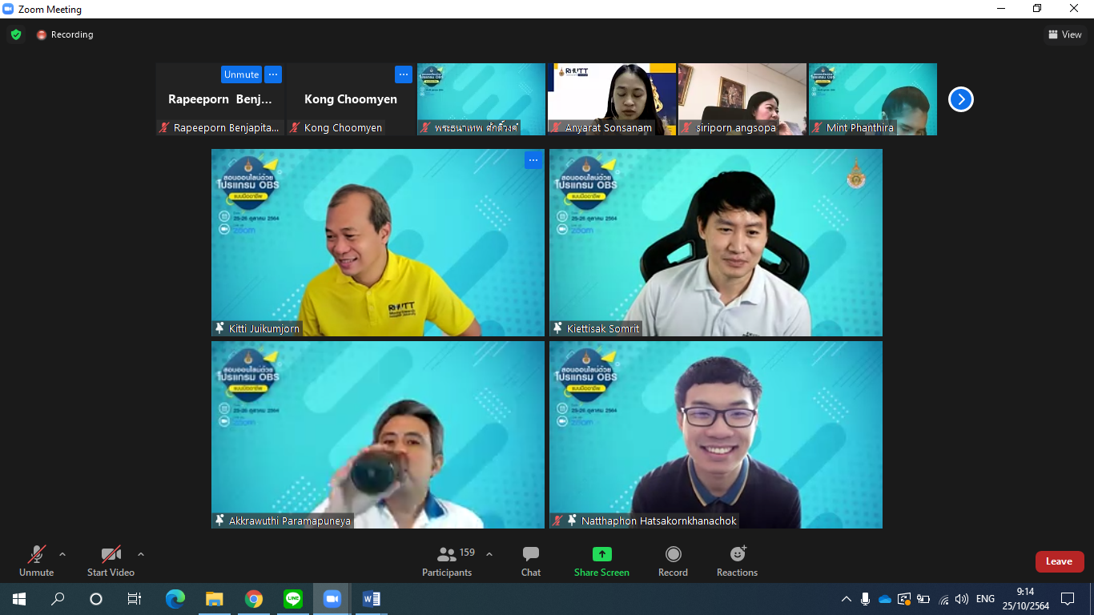Select siriporn angsopa's video thumbnail

coord(742,99)
